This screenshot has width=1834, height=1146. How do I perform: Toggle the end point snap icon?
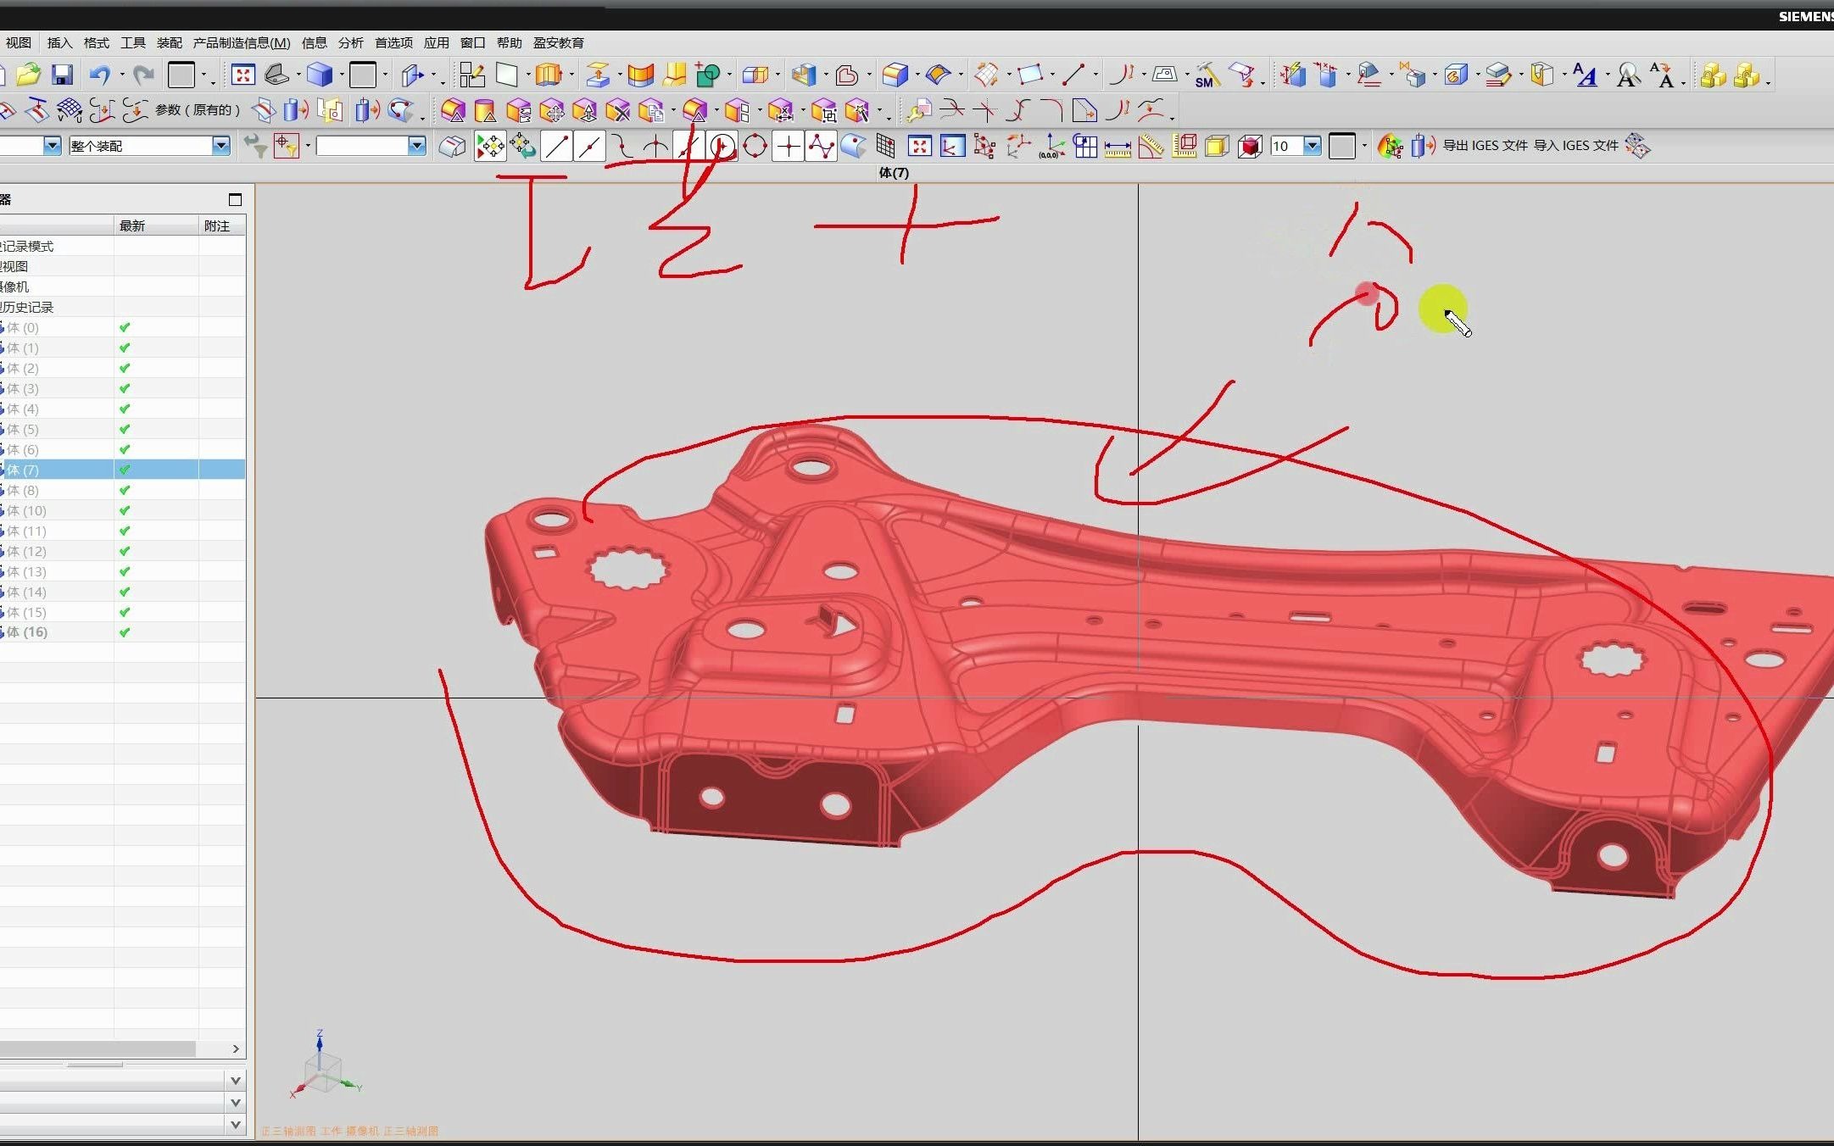[556, 147]
